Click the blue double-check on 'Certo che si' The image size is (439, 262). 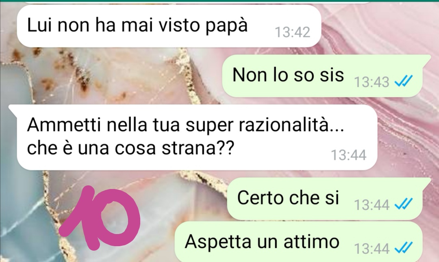pos(403,204)
